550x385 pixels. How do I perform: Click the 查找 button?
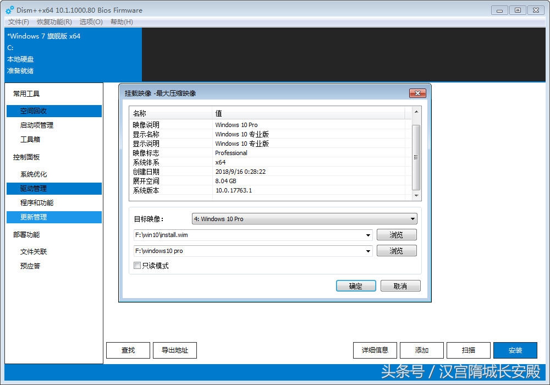(x=128, y=350)
